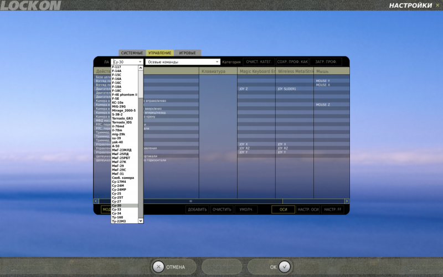Click the partially hidden МОД button
443x277 pixels.
(x=106, y=209)
